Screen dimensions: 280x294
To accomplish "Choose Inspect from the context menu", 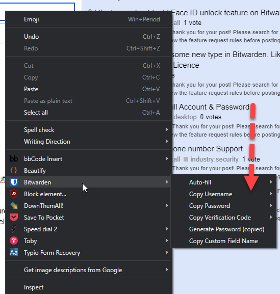I will pos(89,287).
